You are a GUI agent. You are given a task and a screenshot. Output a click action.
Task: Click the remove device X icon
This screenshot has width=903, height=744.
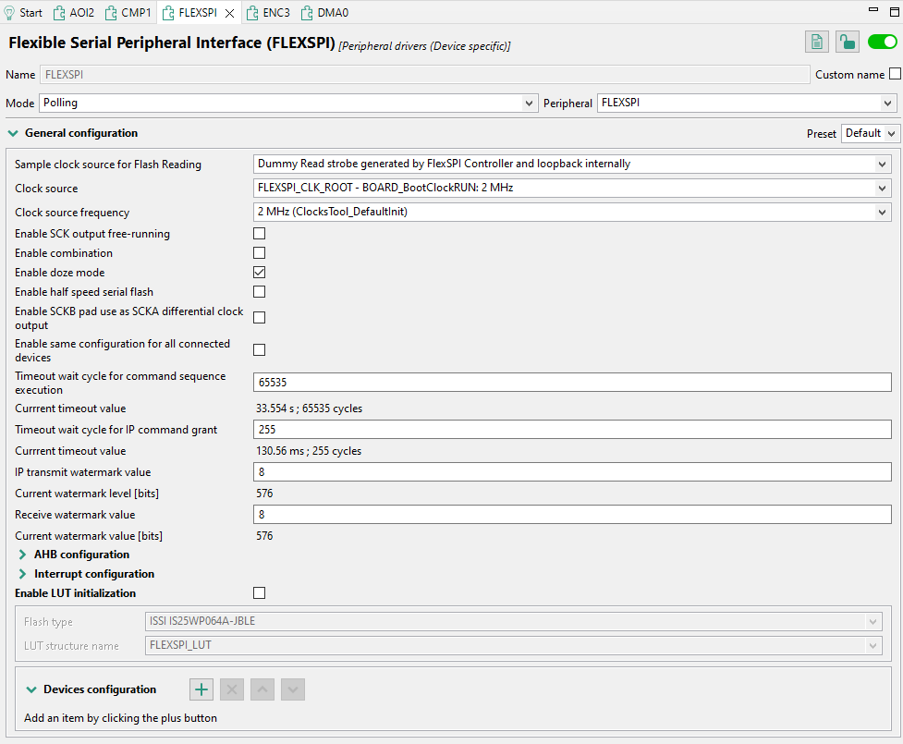click(x=232, y=689)
